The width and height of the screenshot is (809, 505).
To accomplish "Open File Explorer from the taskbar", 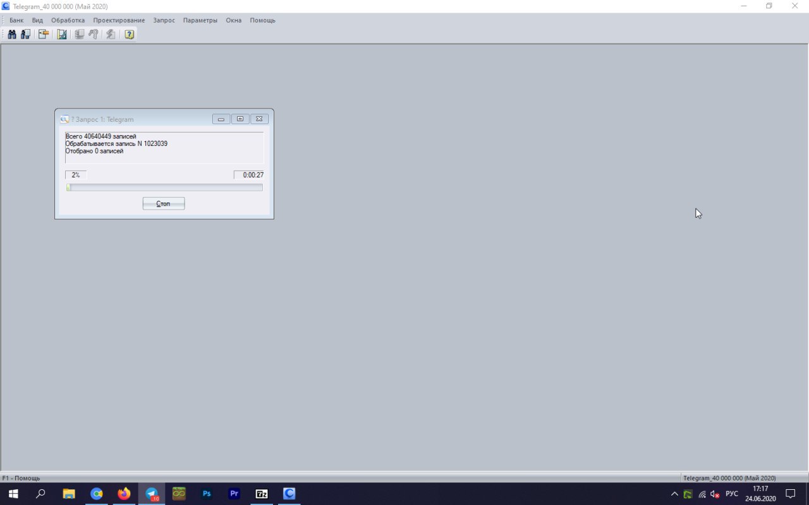I will pos(69,494).
